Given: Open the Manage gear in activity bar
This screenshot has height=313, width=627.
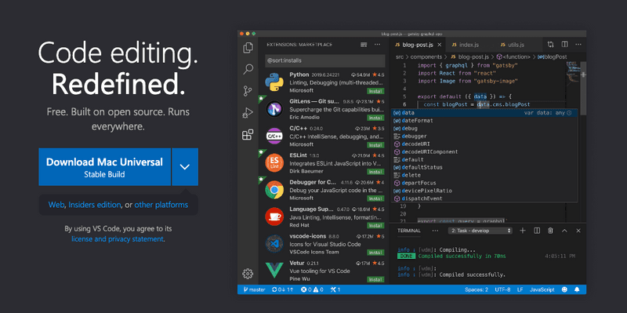Looking at the screenshot, I should click(248, 274).
